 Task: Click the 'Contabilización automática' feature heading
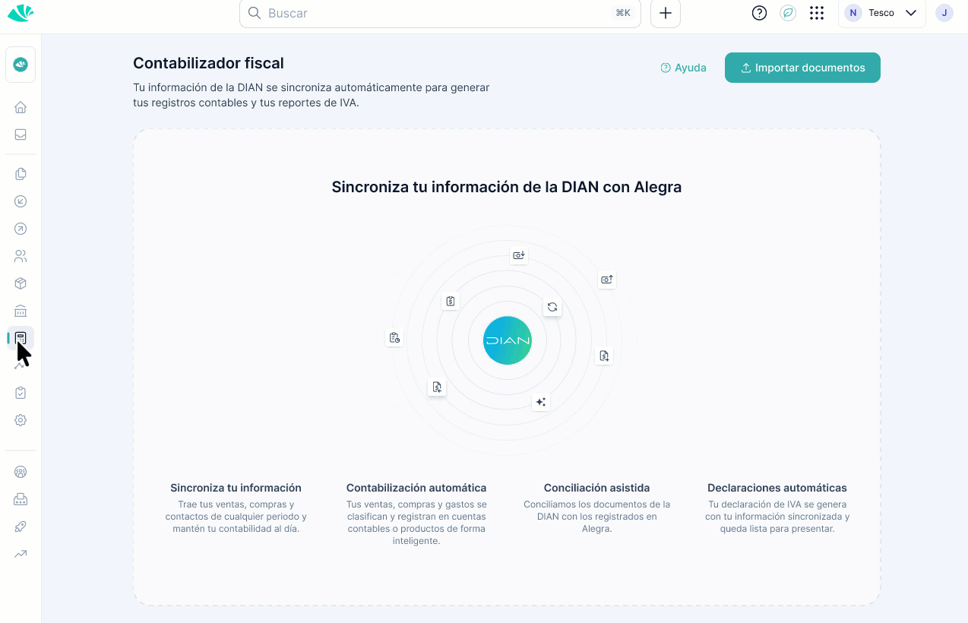pyautogui.click(x=416, y=488)
